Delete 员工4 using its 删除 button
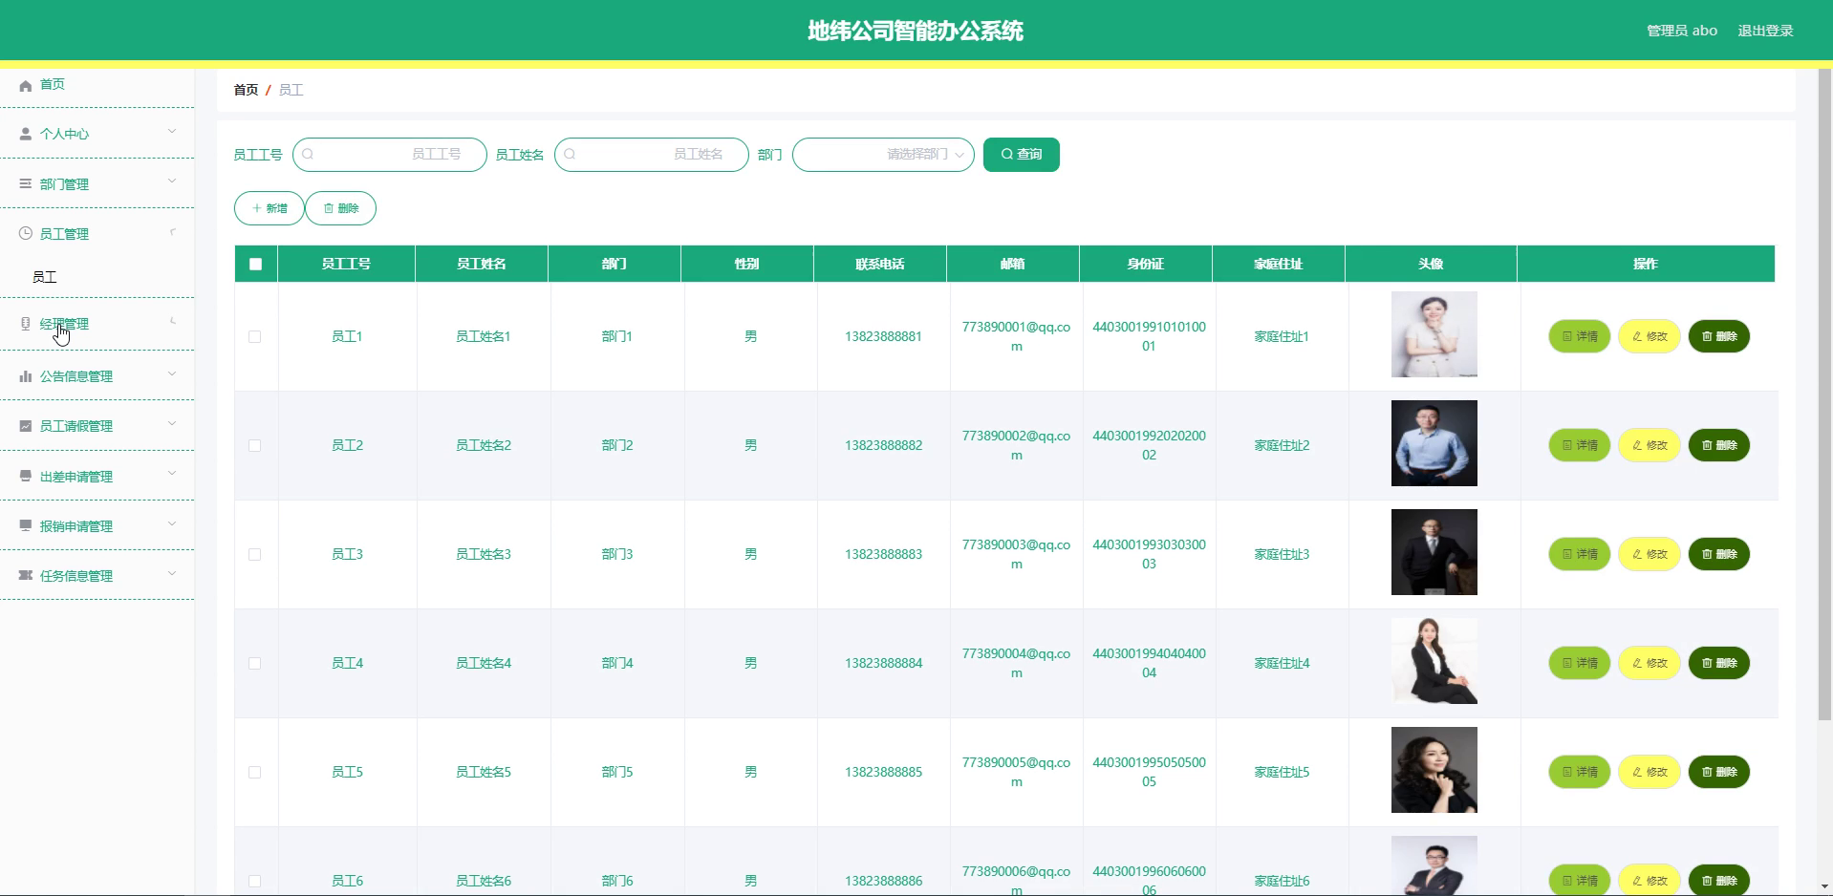The image size is (1833, 896). pyautogui.click(x=1719, y=663)
